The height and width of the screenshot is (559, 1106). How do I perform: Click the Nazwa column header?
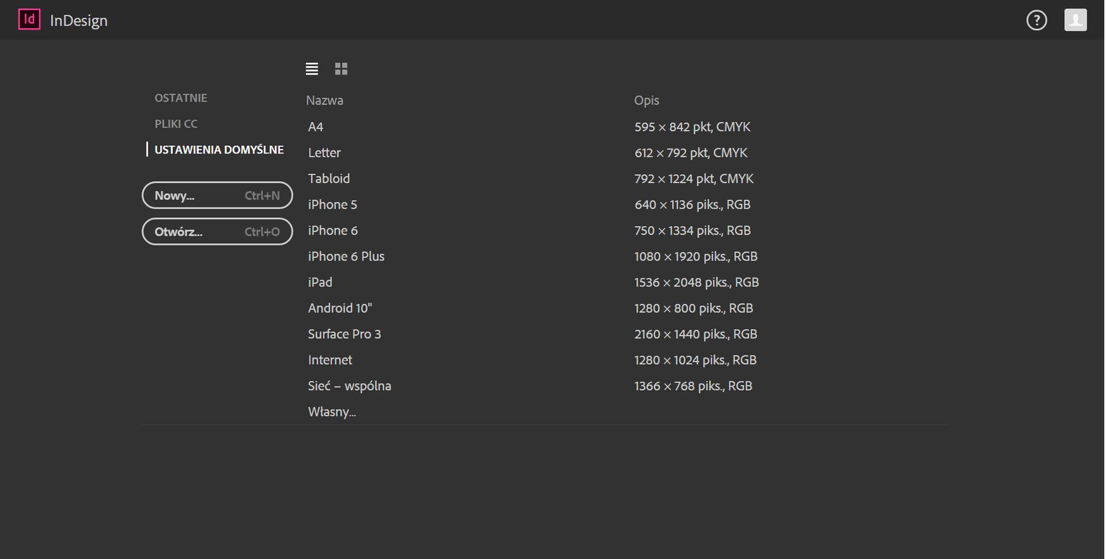pyautogui.click(x=325, y=100)
